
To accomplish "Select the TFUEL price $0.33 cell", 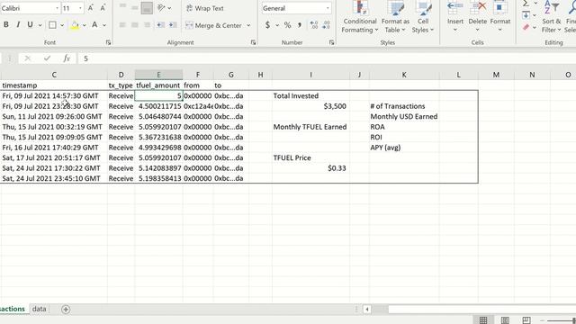I will click(310, 168).
